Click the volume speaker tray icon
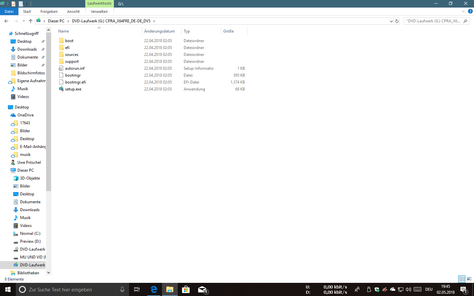 [408, 289]
